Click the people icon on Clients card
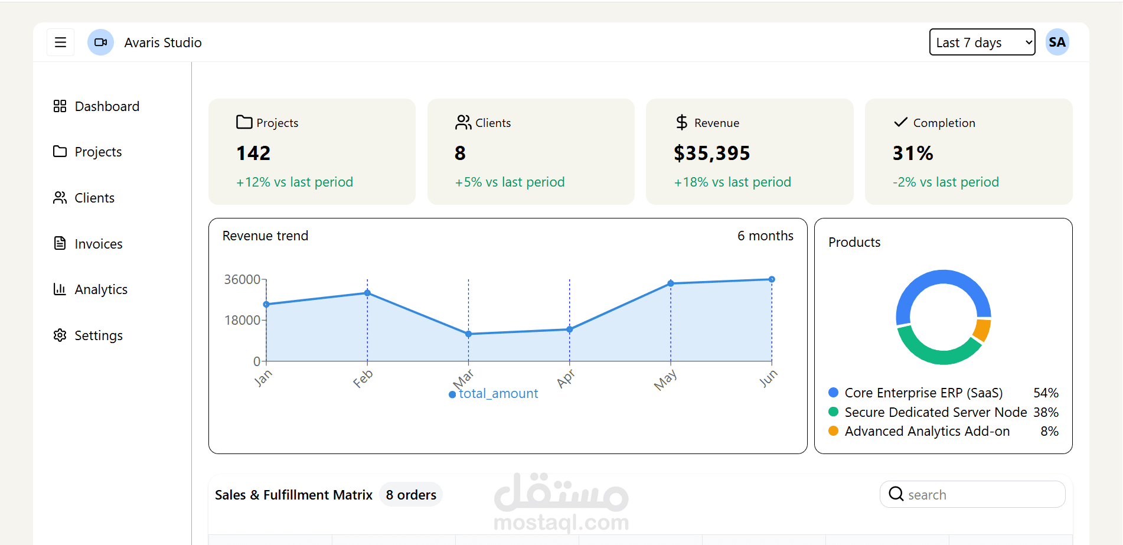1123x545 pixels. click(x=463, y=122)
